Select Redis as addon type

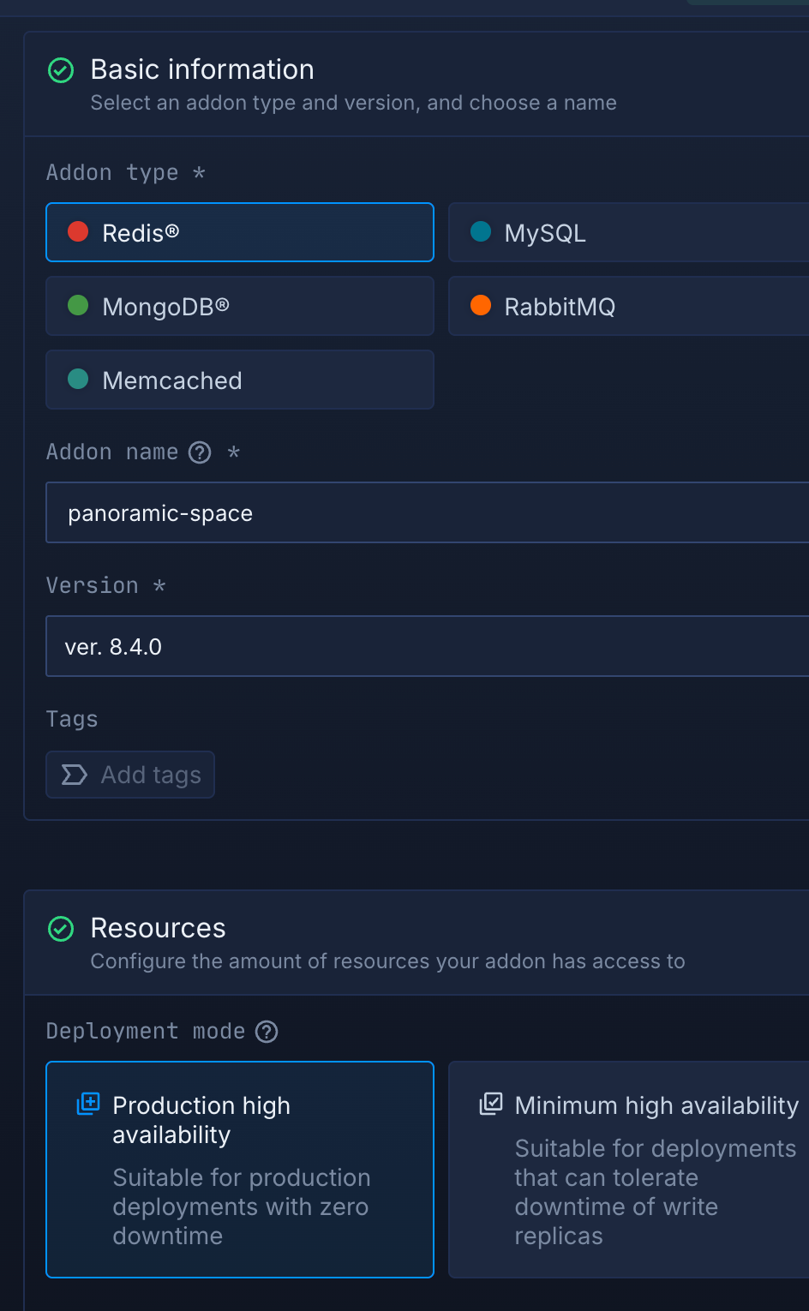click(x=240, y=232)
